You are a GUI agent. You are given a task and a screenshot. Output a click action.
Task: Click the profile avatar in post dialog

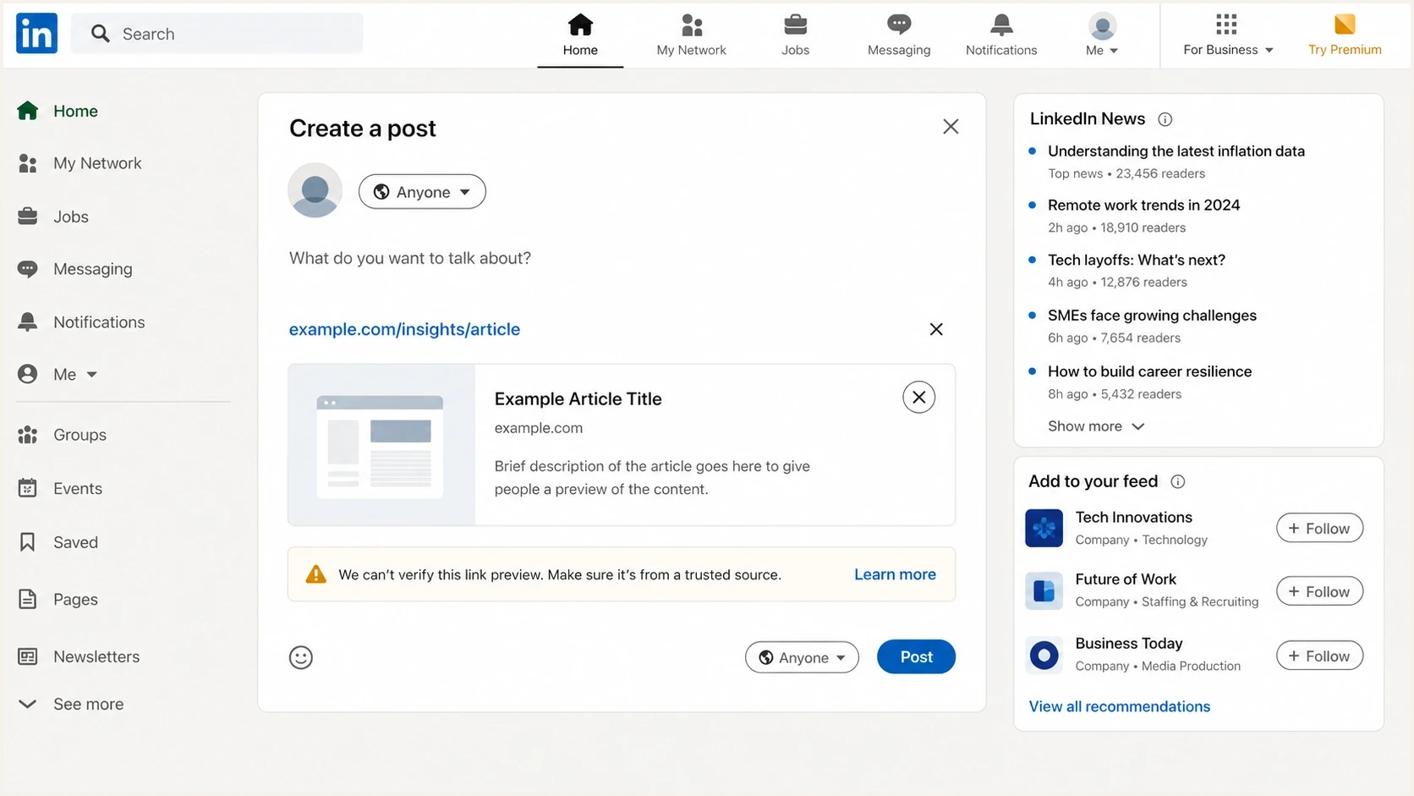(x=315, y=190)
